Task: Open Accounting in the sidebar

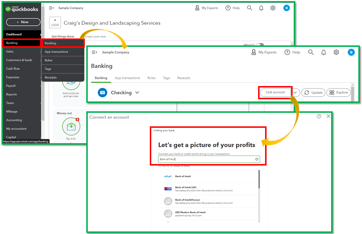Action: tap(22, 120)
